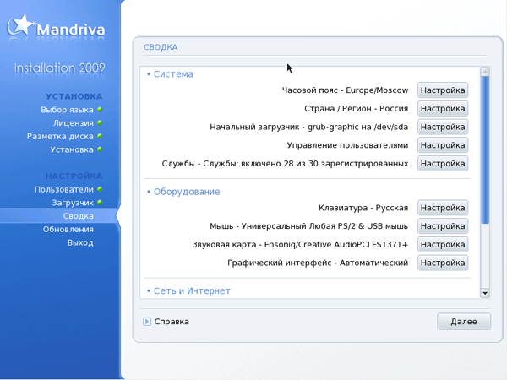Click the Звуковая карта Ensoniq text
Image resolution: width=507 pixels, height=380 pixels.
[300, 245]
